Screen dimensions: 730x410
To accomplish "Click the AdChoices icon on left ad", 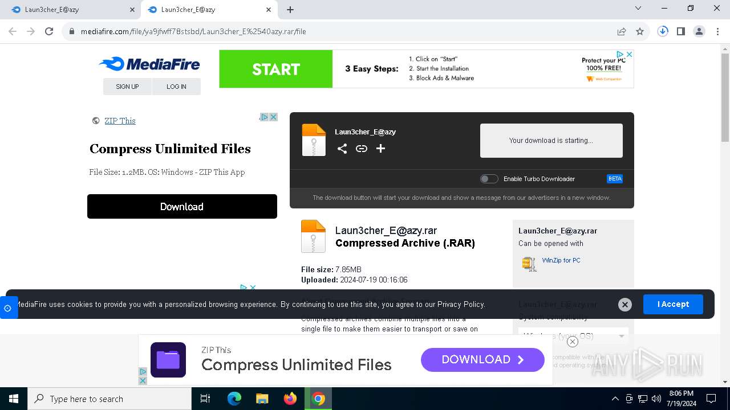I will pyautogui.click(x=264, y=117).
